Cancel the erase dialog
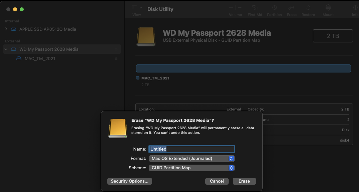359x192 pixels. pyautogui.click(x=217, y=181)
